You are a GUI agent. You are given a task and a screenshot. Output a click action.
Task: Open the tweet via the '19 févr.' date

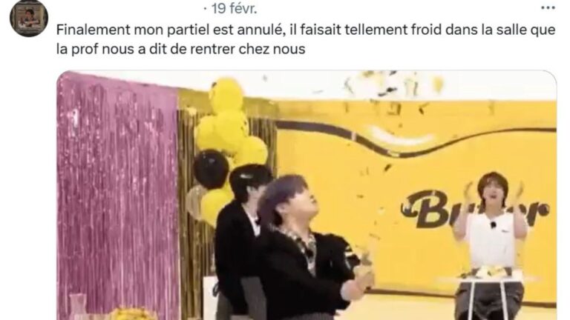click(x=234, y=8)
